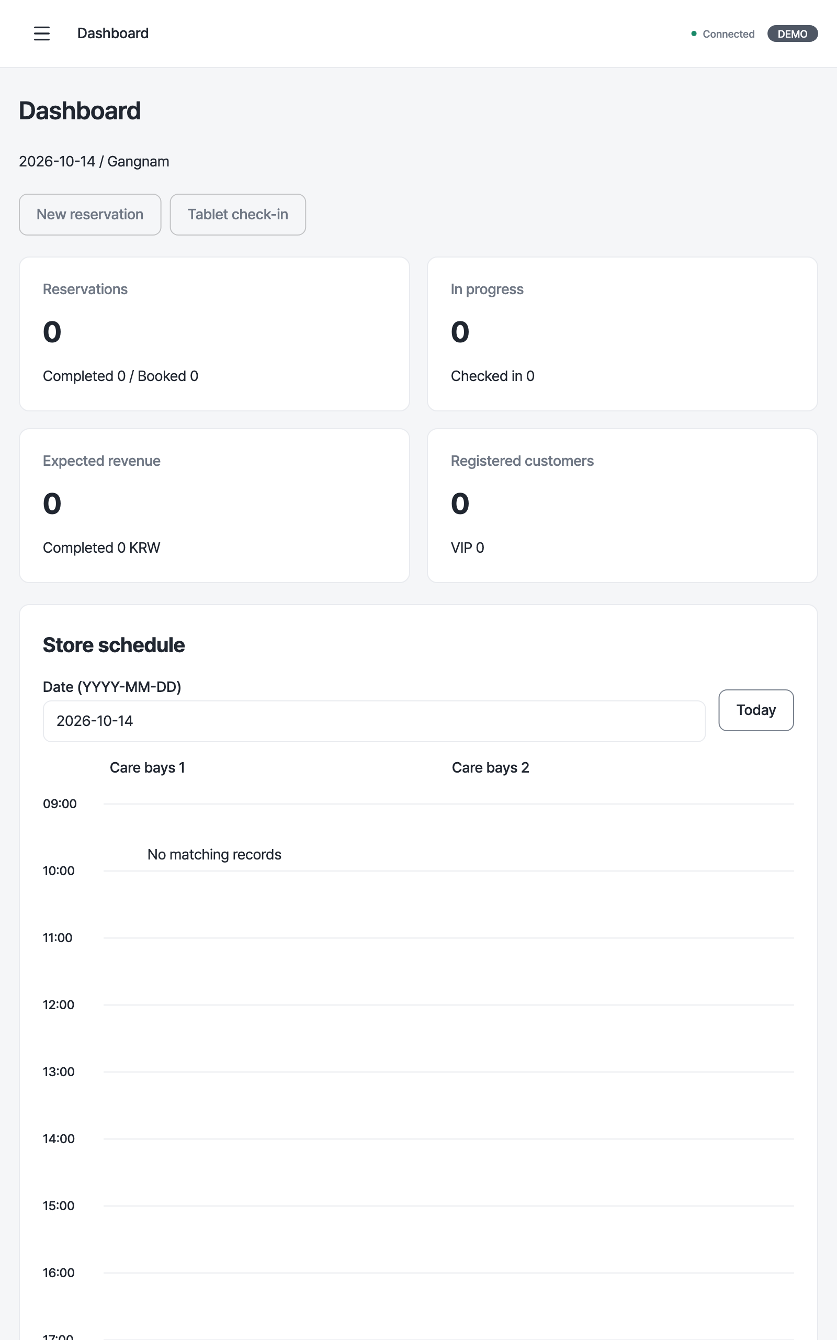Image resolution: width=837 pixels, height=1340 pixels.
Task: Click the 2026-10-14 / Gangnam subtitle
Action: [94, 161]
